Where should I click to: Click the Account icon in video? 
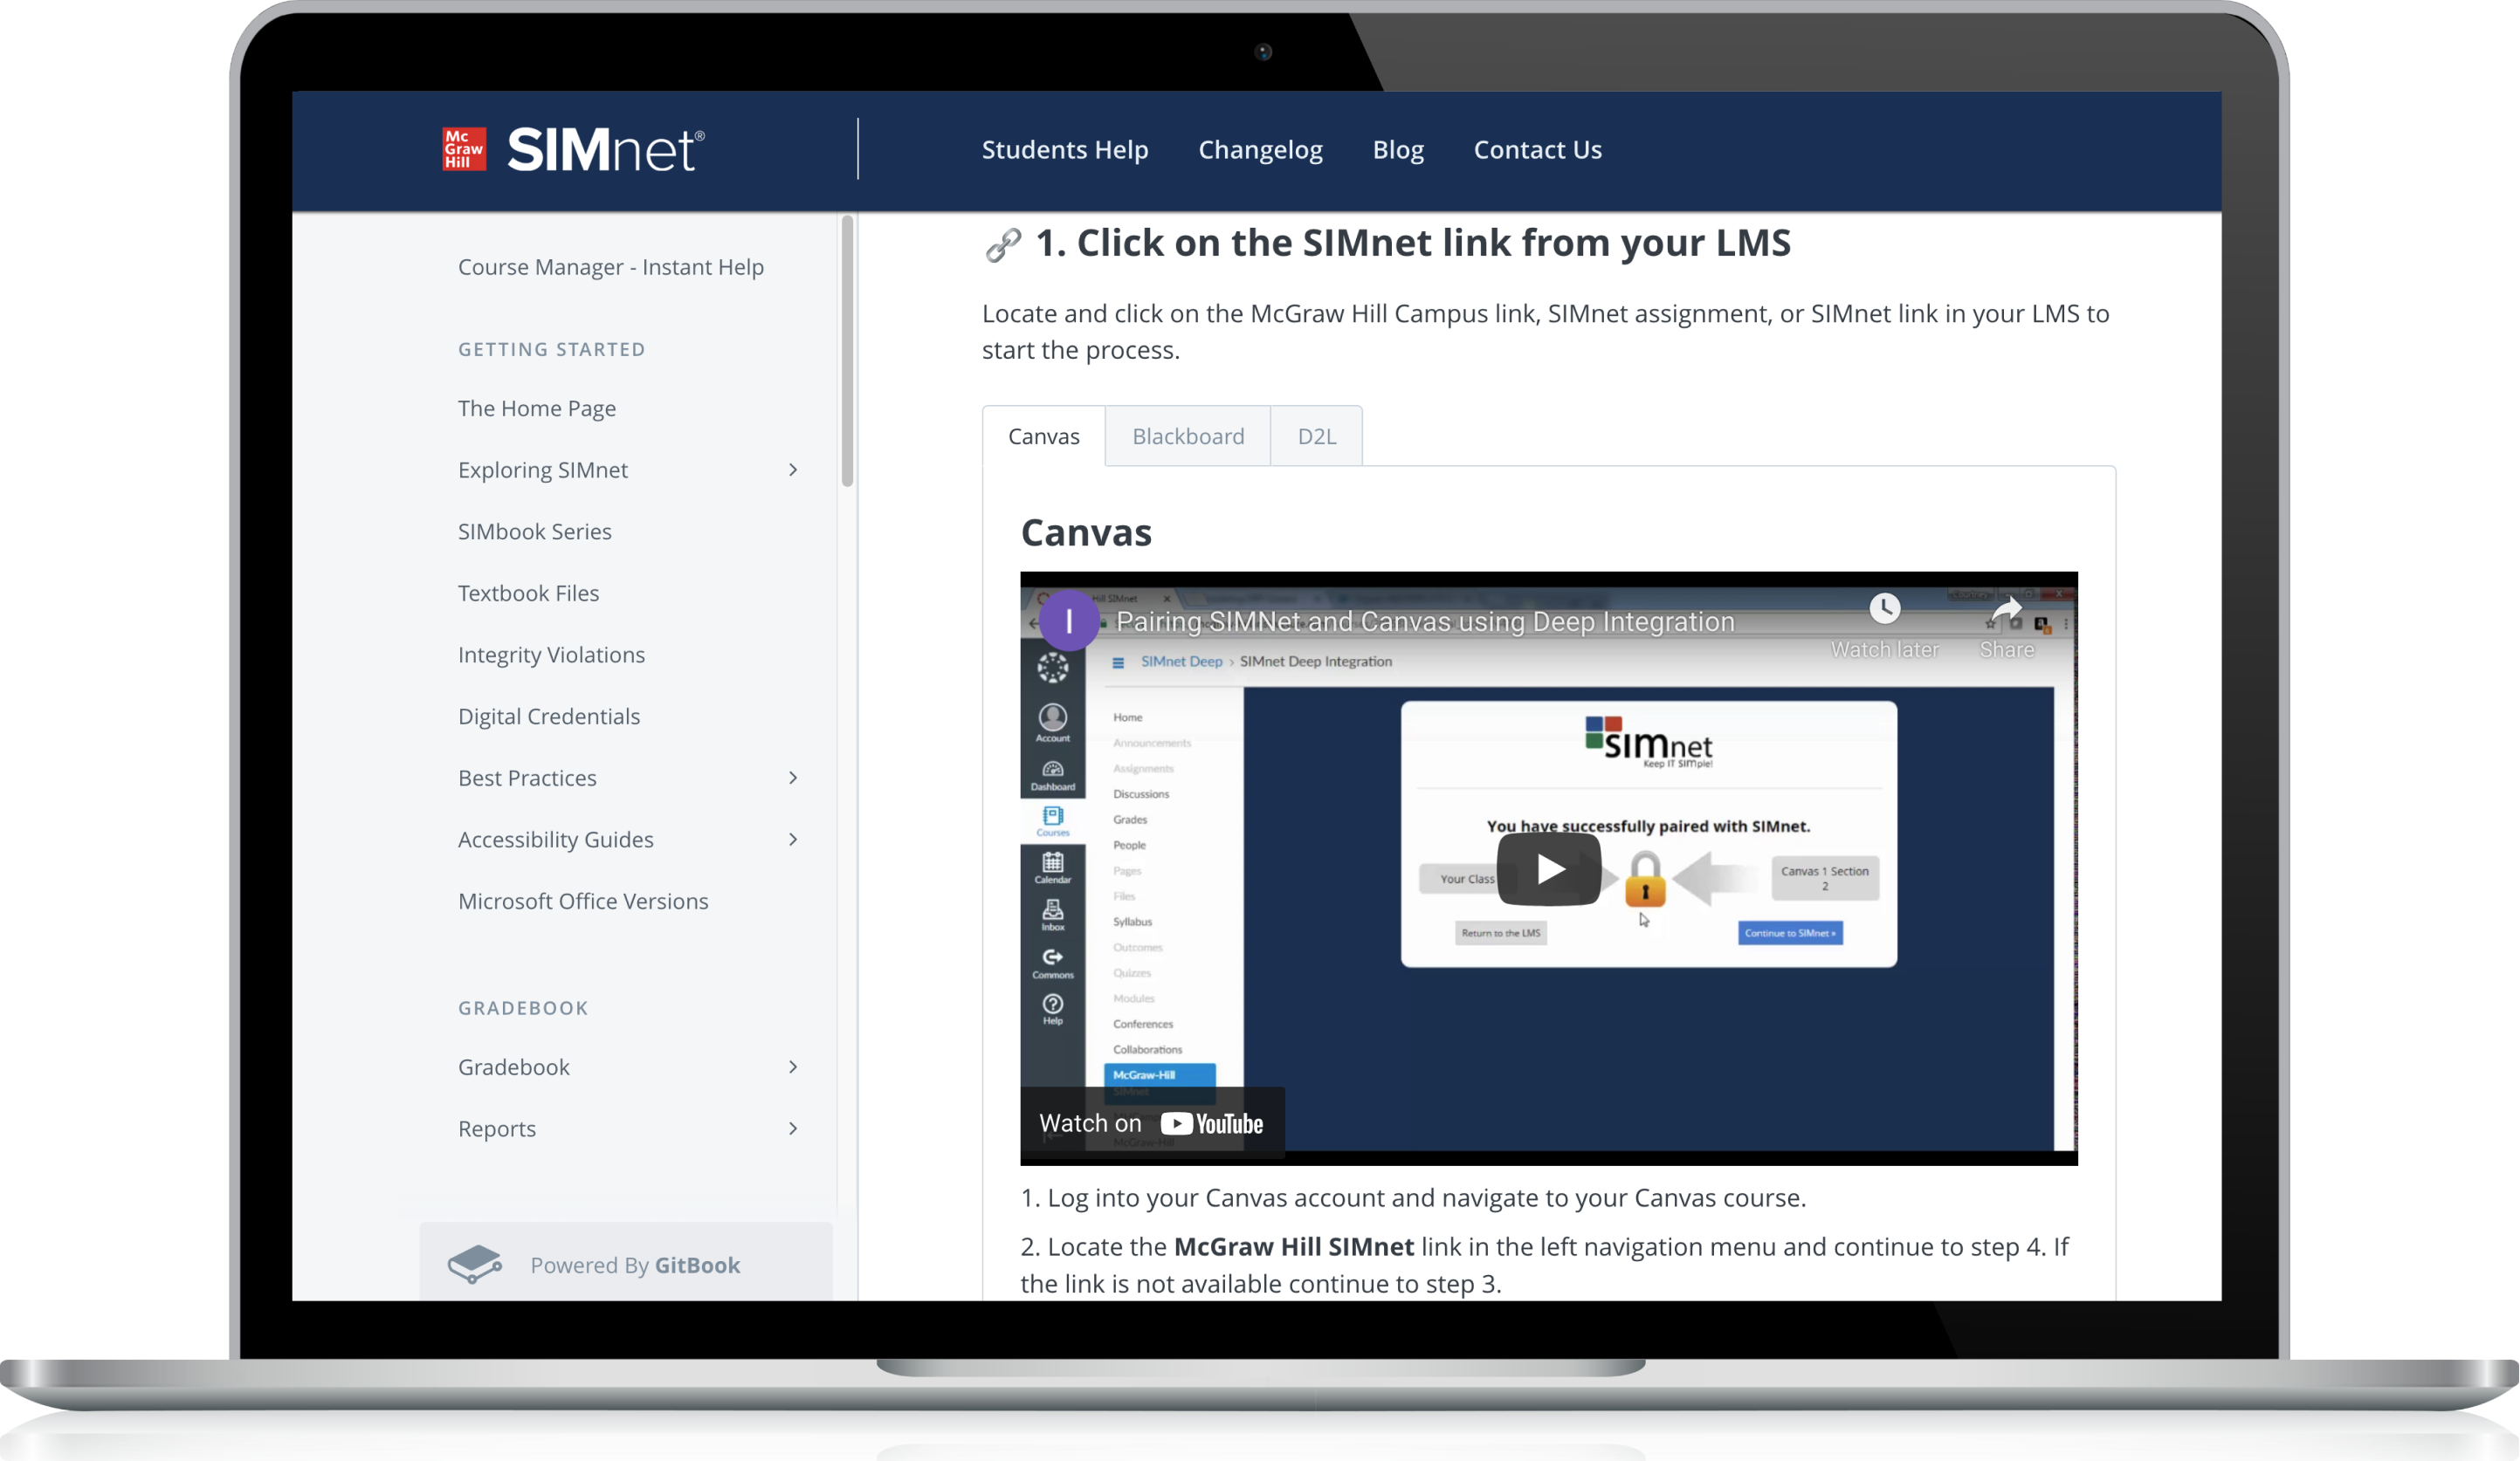(x=1052, y=723)
